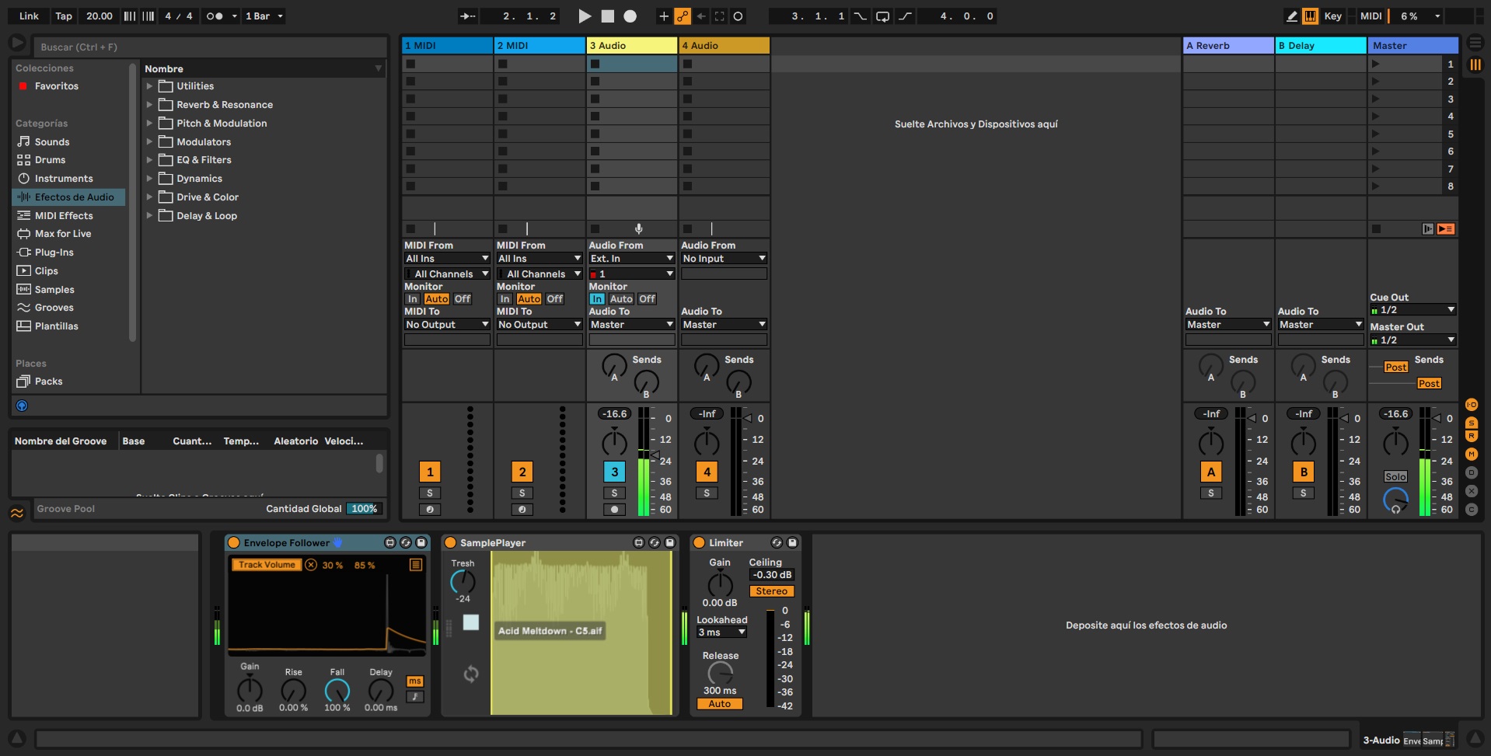Toggle Draw Mode pencil icon
This screenshot has height=756, width=1491.
(x=1291, y=16)
